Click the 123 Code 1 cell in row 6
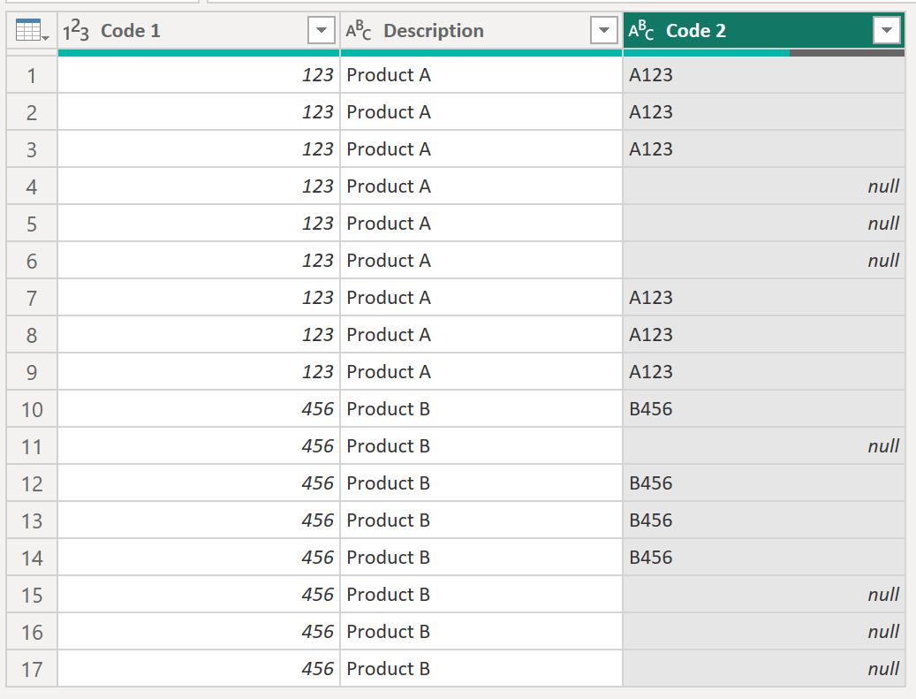Viewport: 916px width, 699px height. (x=199, y=261)
